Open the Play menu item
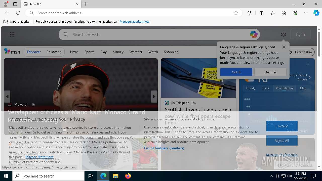This screenshot has width=322, height=181. 103,52
